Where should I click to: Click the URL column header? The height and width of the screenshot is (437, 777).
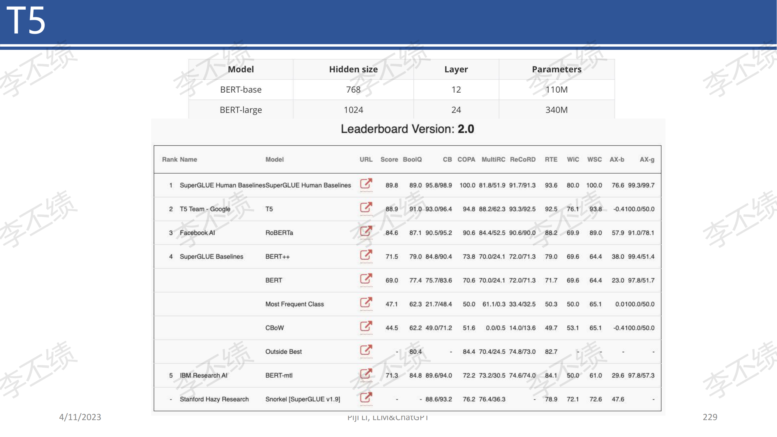click(x=366, y=159)
